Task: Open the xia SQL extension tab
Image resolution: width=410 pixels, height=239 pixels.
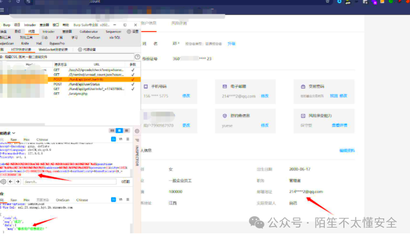Action: click(x=115, y=37)
